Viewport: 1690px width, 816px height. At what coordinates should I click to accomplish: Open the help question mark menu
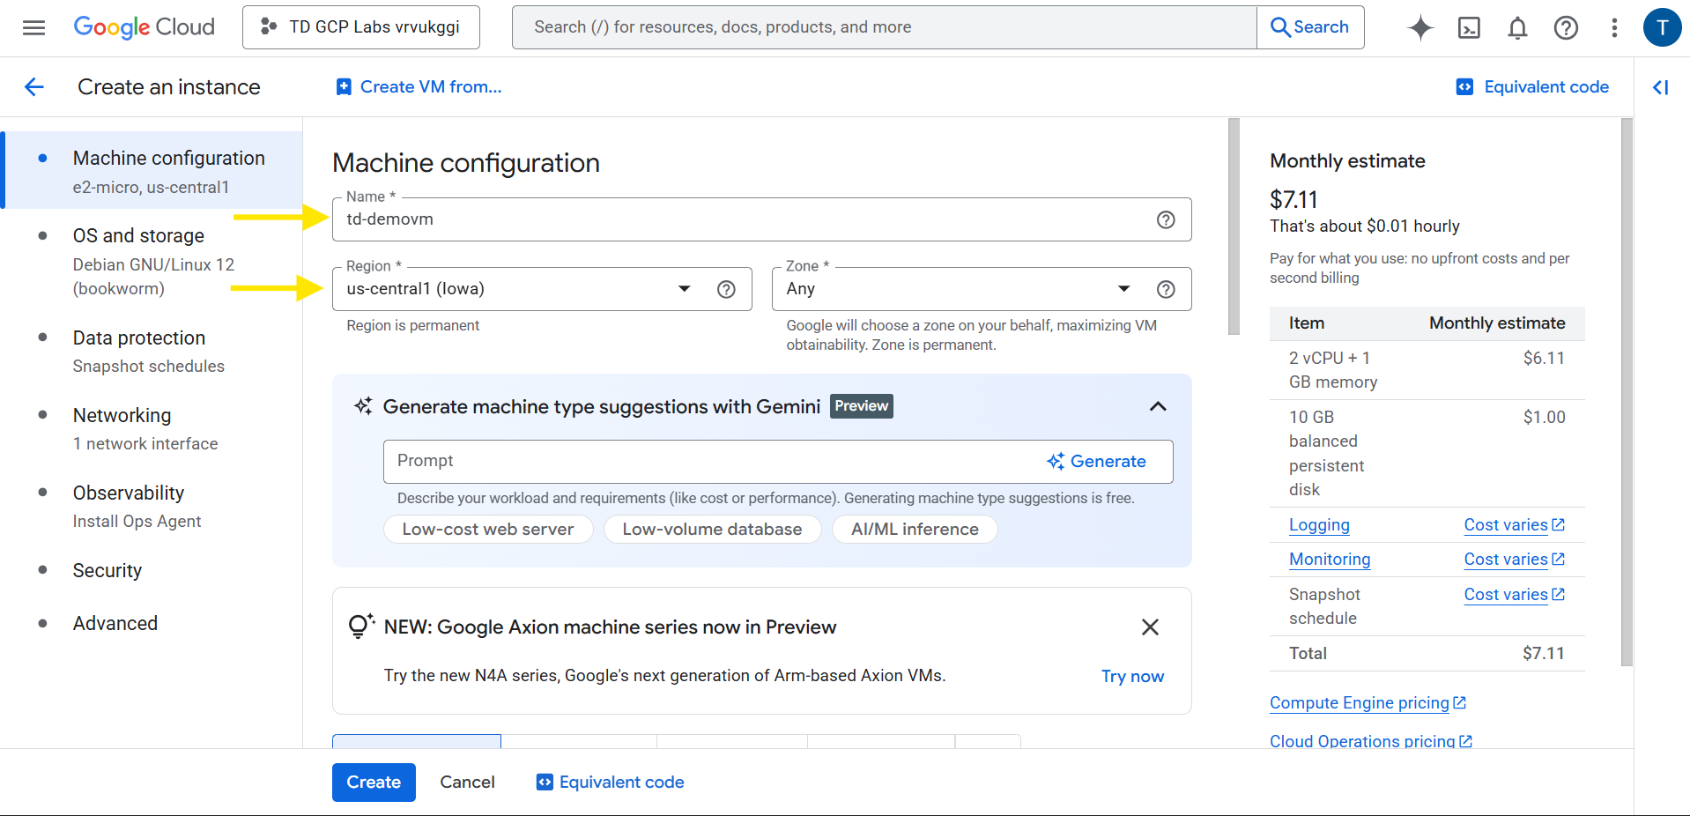point(1565,28)
